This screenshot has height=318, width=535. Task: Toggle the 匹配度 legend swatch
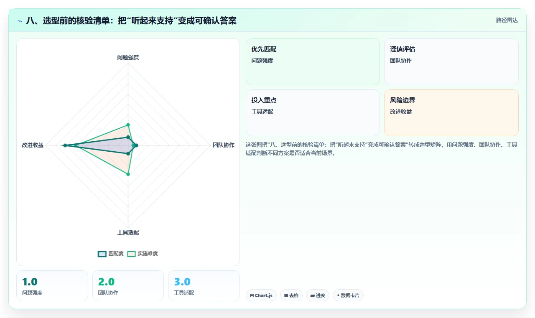click(102, 254)
